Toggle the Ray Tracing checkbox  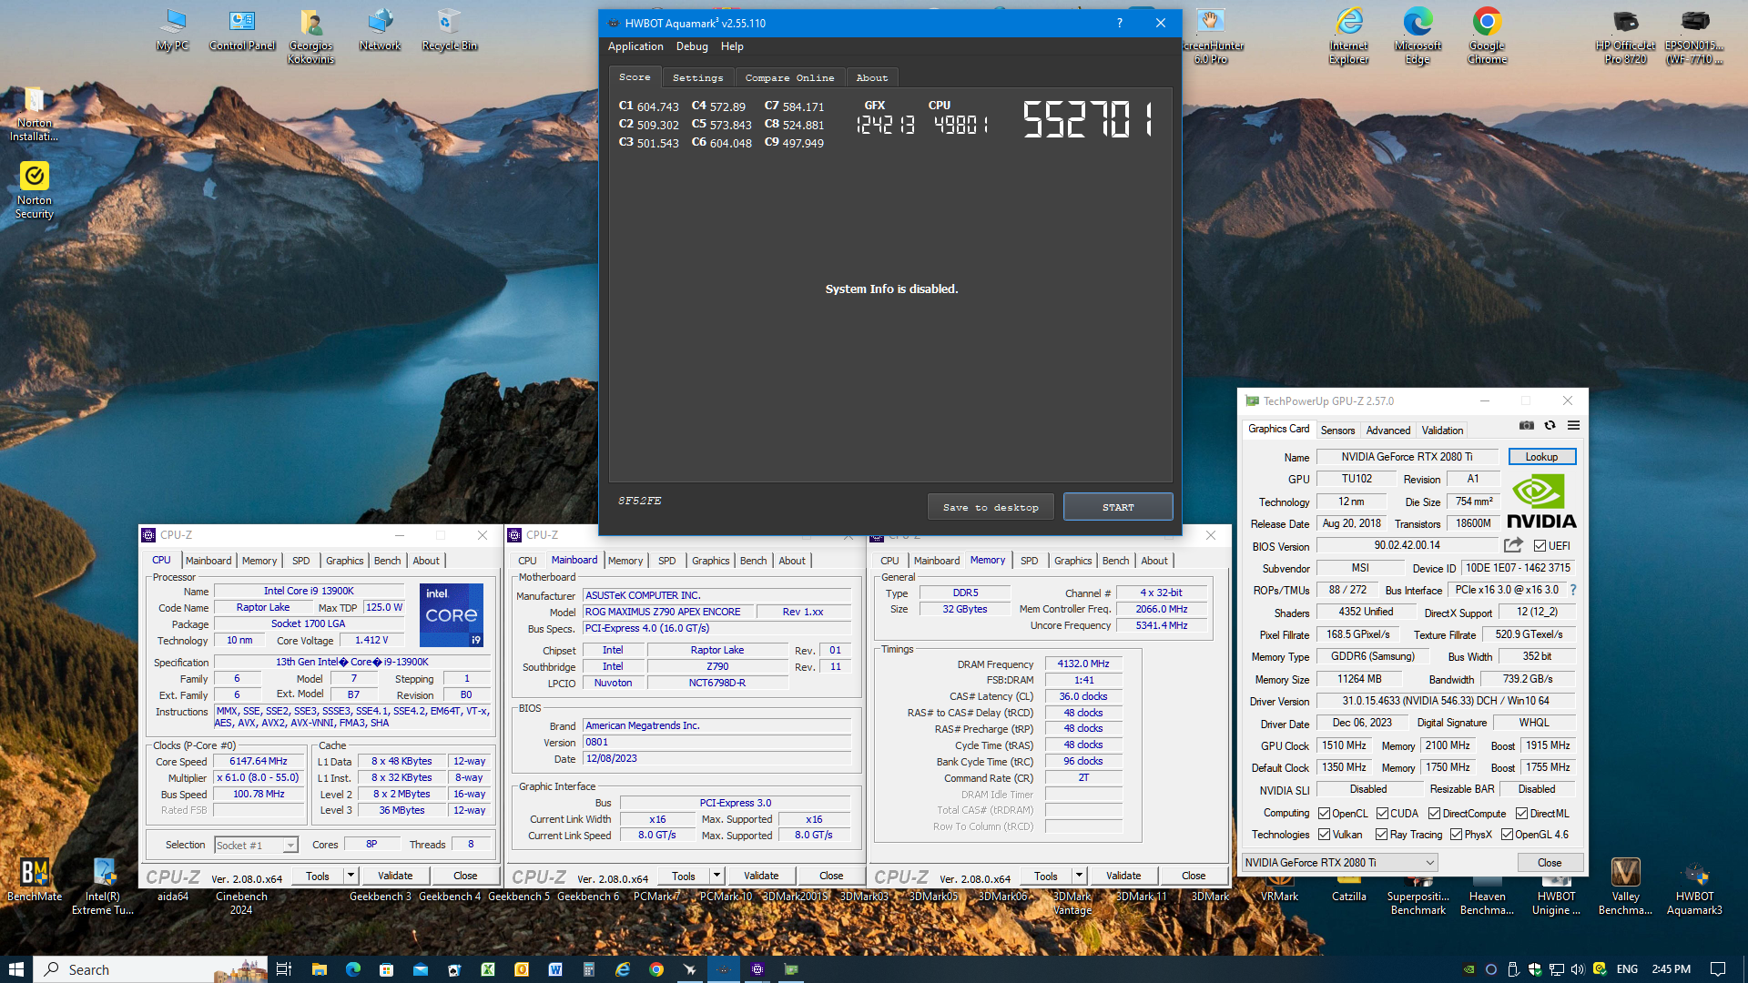click(x=1381, y=835)
